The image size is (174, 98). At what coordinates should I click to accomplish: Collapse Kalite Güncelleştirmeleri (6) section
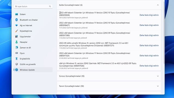[x=109, y=5]
